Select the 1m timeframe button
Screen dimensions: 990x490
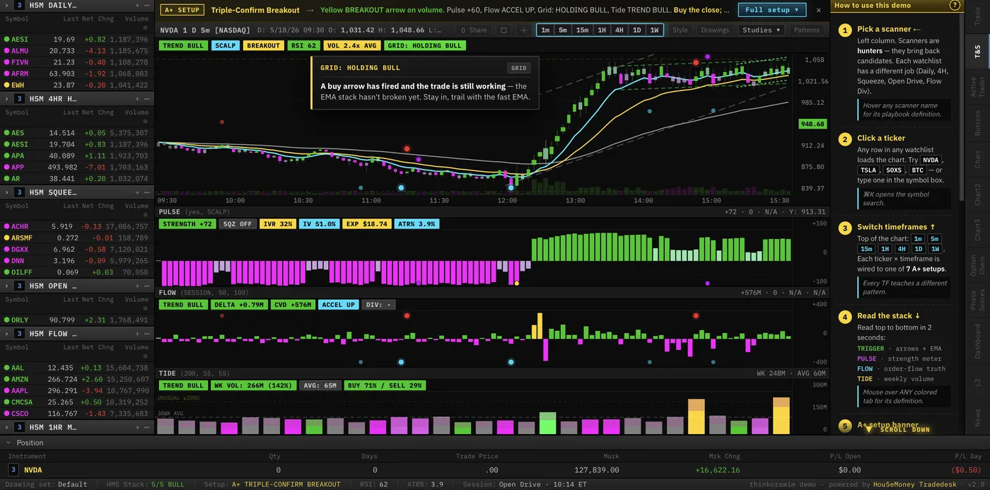(544, 30)
